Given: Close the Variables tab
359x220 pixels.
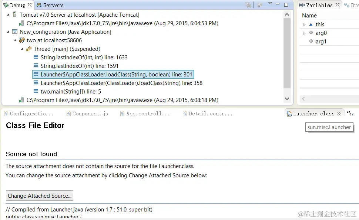Looking at the screenshot, I should 338,5.
